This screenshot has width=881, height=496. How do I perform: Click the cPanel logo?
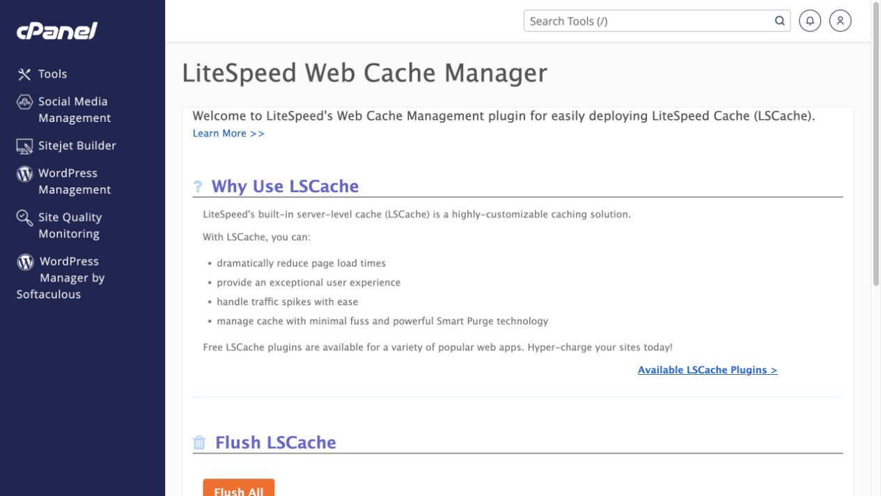coord(57,31)
